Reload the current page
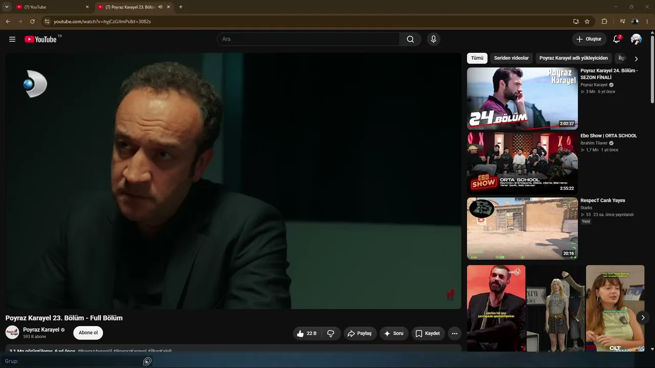655x368 pixels. click(x=32, y=21)
